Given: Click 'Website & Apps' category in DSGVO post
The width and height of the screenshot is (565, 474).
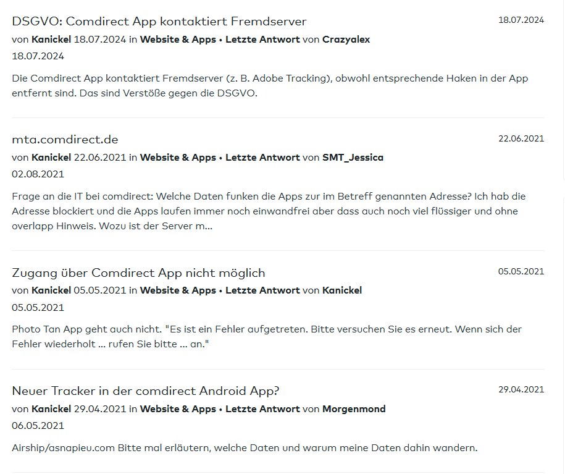Looking at the screenshot, I should pyautogui.click(x=178, y=40).
